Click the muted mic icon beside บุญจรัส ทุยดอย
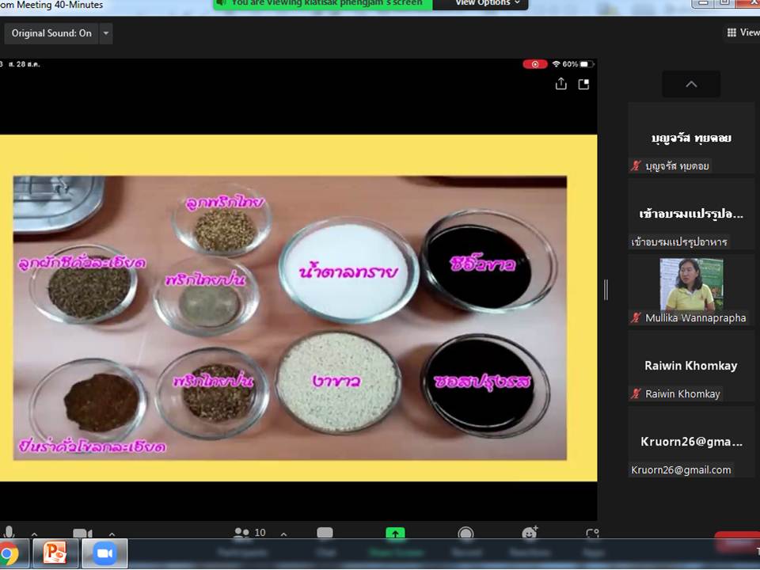This screenshot has height=570, width=760. point(636,165)
